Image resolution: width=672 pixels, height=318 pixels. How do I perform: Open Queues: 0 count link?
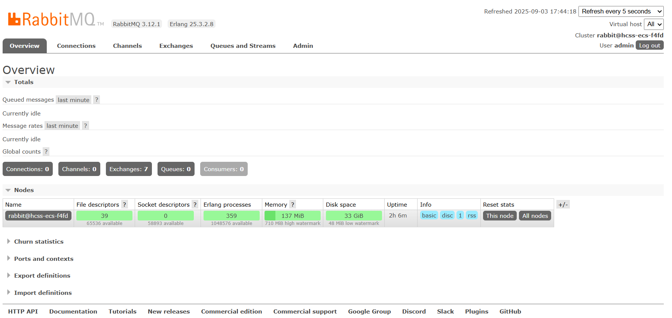[176, 169]
